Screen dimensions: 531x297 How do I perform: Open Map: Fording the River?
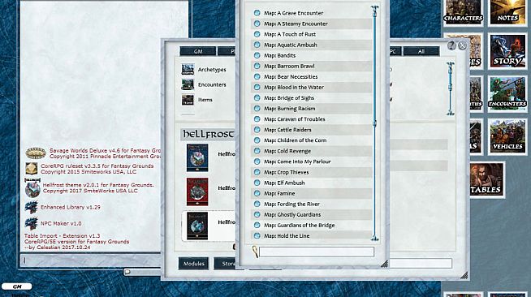pyautogui.click(x=291, y=204)
